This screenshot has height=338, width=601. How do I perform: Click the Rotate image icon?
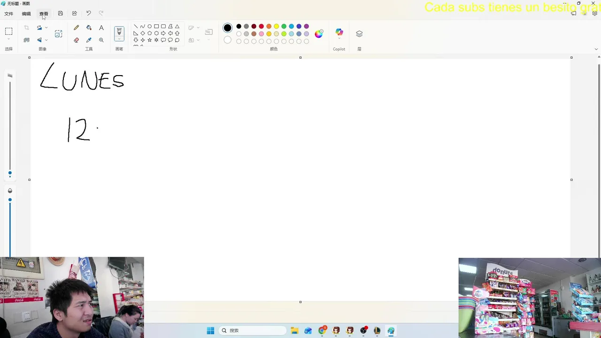point(39,28)
